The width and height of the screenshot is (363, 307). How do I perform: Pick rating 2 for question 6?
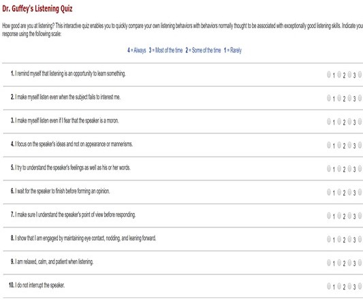[339, 192]
